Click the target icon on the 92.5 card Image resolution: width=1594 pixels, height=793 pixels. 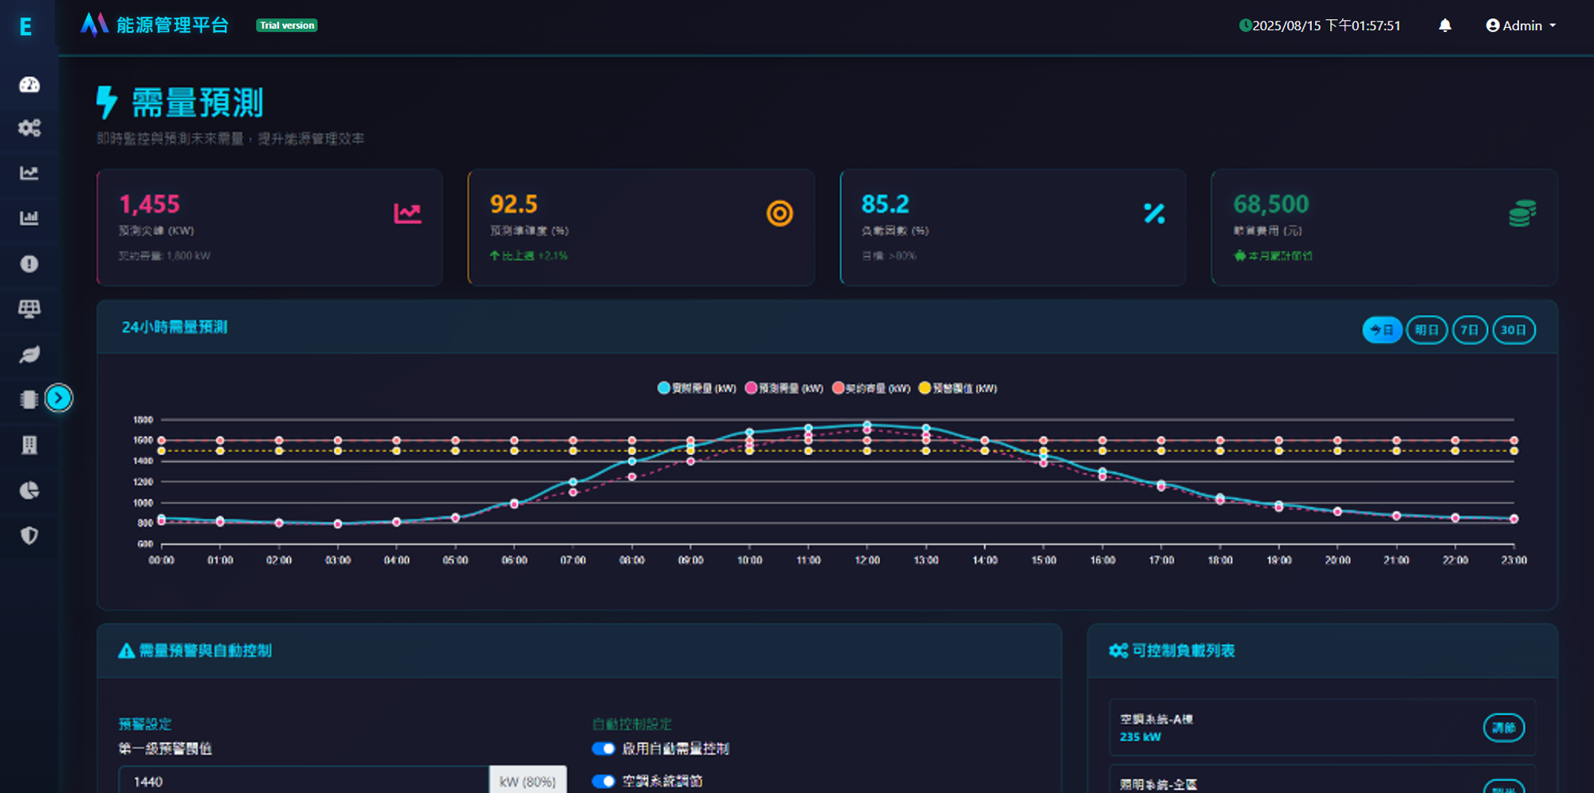click(779, 214)
